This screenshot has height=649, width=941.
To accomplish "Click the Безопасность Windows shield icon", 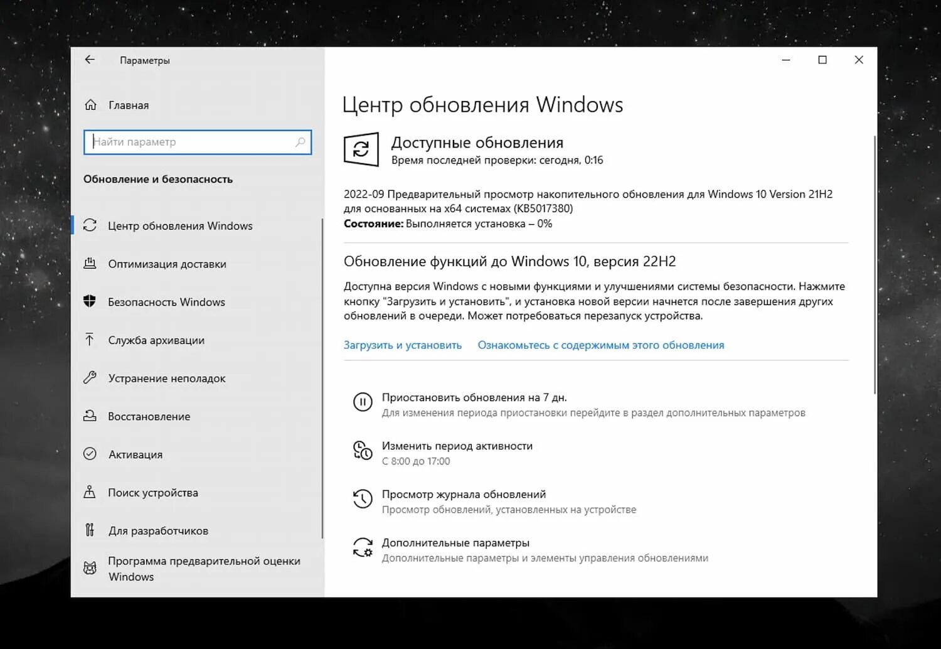I will click(x=90, y=301).
